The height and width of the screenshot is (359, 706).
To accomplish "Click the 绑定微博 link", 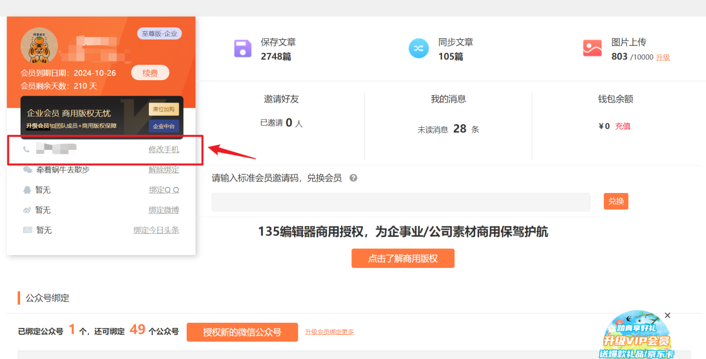I will (x=164, y=210).
